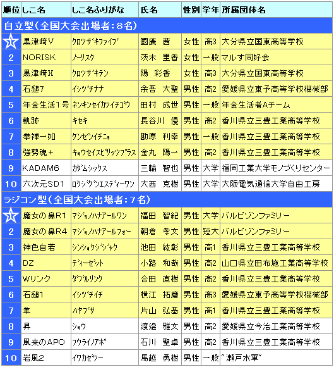Select the robot name 風来のAPO
The width and height of the screenshot is (334, 367).
coord(44,342)
